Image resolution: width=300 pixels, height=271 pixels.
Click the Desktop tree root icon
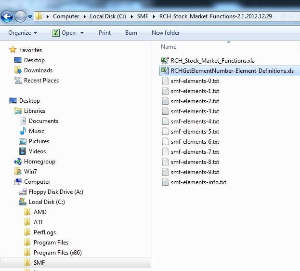click(13, 100)
